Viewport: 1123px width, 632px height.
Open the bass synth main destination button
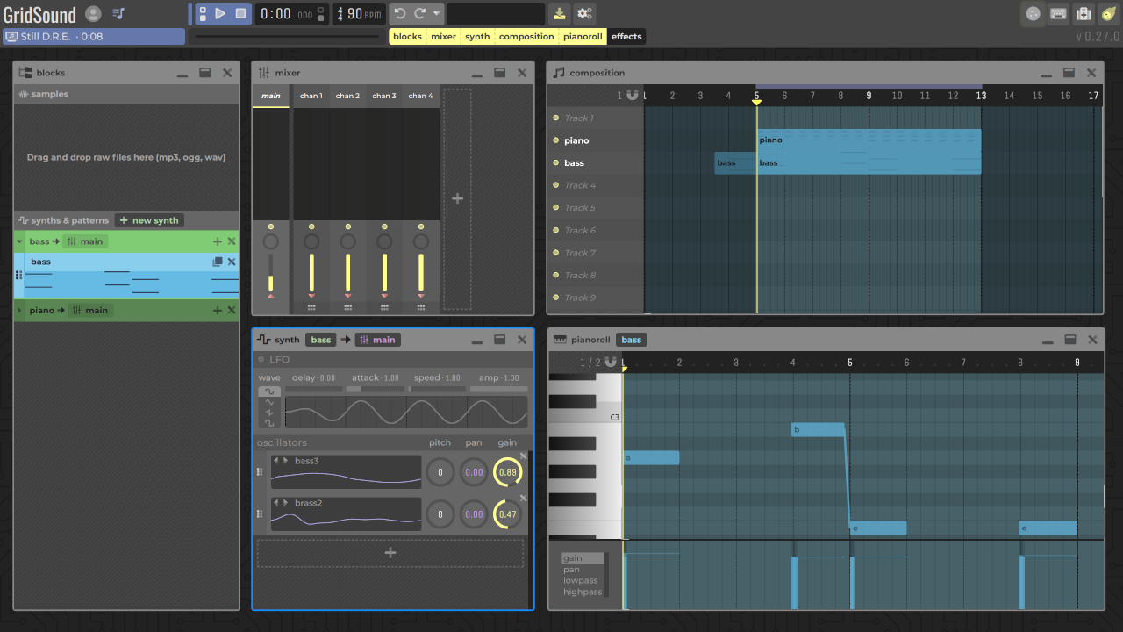[85, 241]
